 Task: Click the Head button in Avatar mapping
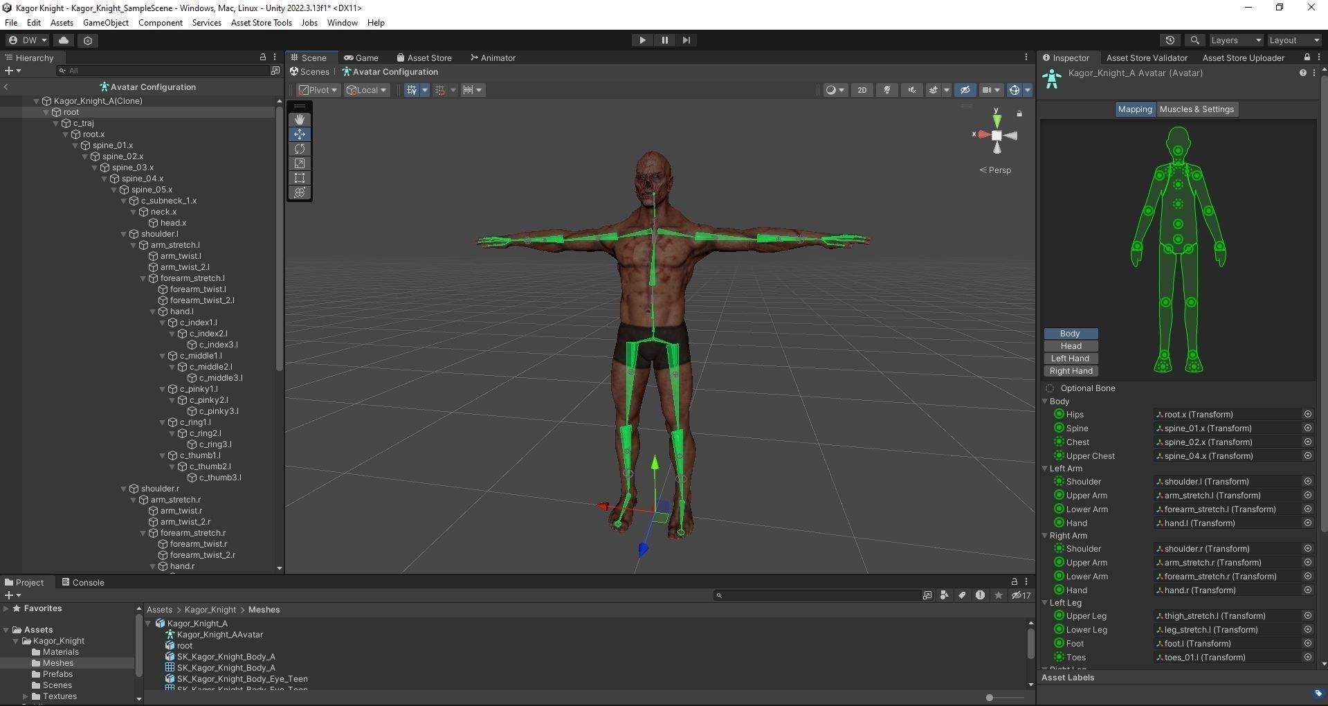point(1071,346)
